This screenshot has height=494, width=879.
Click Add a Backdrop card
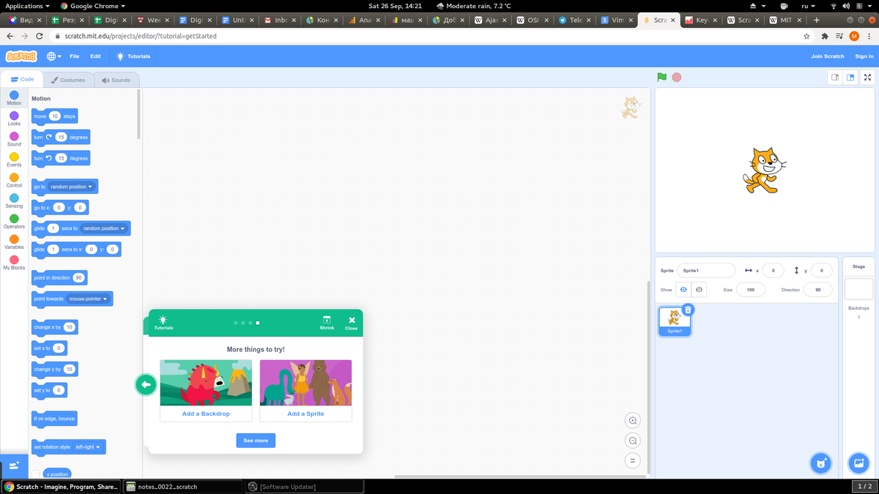pos(206,390)
